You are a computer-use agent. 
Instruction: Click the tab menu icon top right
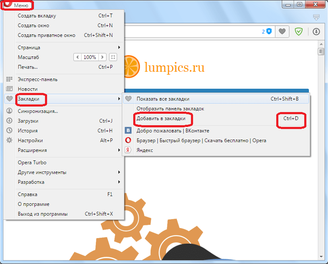click(316, 17)
